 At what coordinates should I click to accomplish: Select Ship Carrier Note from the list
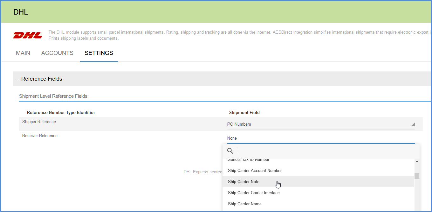pos(244,182)
